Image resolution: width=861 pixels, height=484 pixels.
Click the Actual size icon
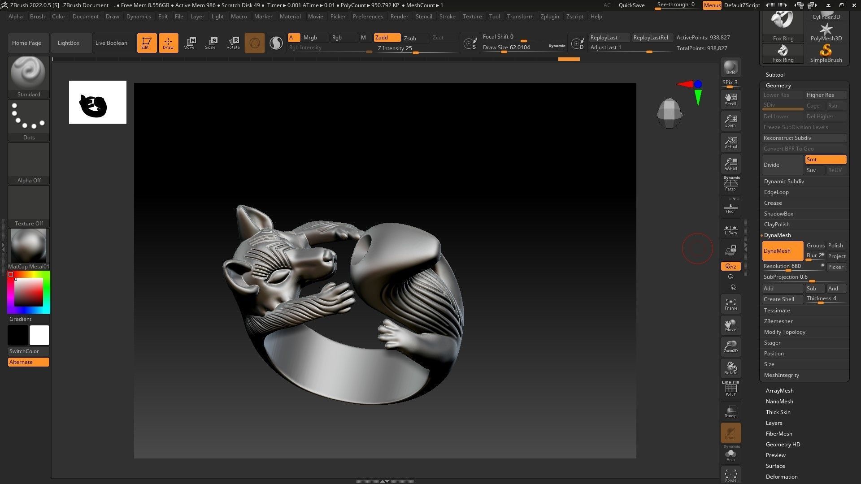[x=731, y=143]
